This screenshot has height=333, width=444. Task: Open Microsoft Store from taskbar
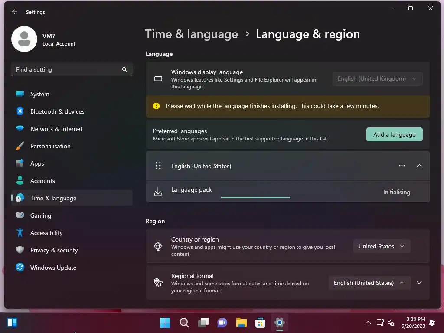click(x=260, y=323)
